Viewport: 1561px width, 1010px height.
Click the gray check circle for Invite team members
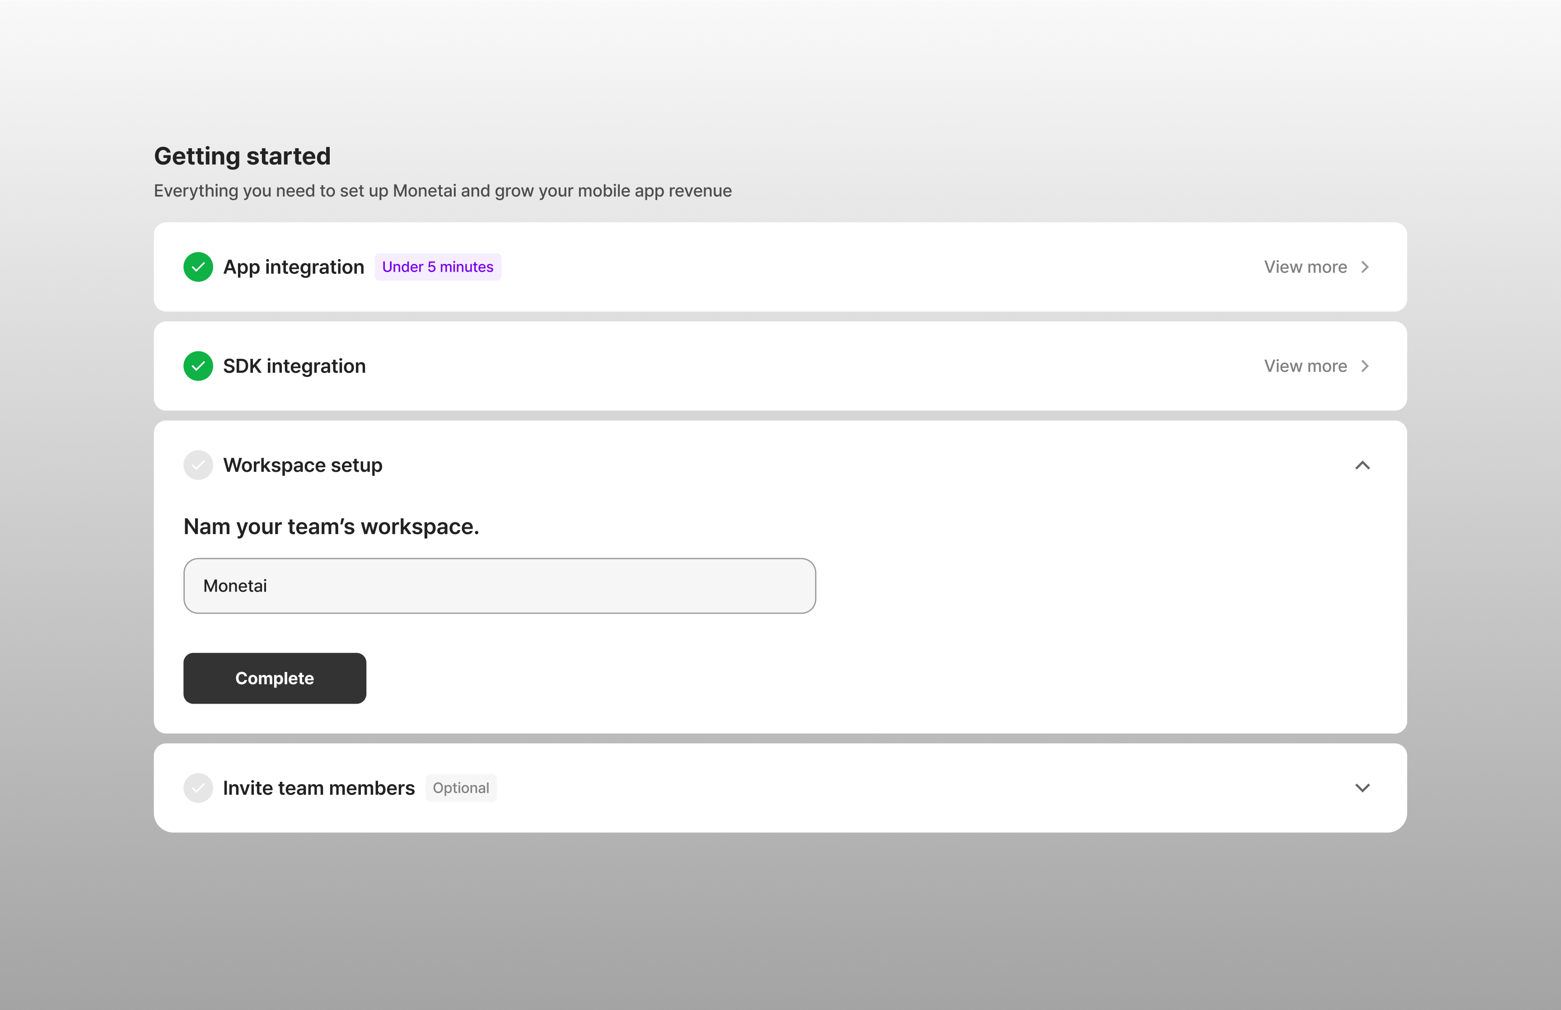198,788
